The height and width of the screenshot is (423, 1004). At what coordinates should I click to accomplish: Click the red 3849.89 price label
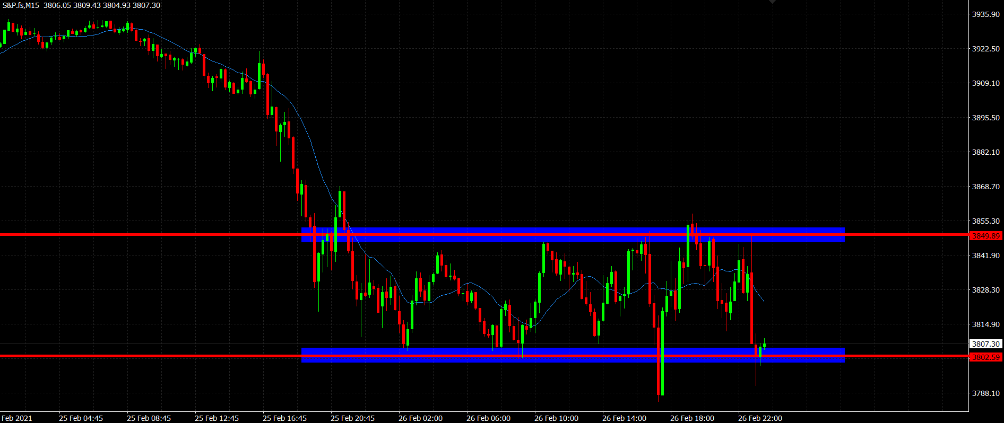(985, 236)
